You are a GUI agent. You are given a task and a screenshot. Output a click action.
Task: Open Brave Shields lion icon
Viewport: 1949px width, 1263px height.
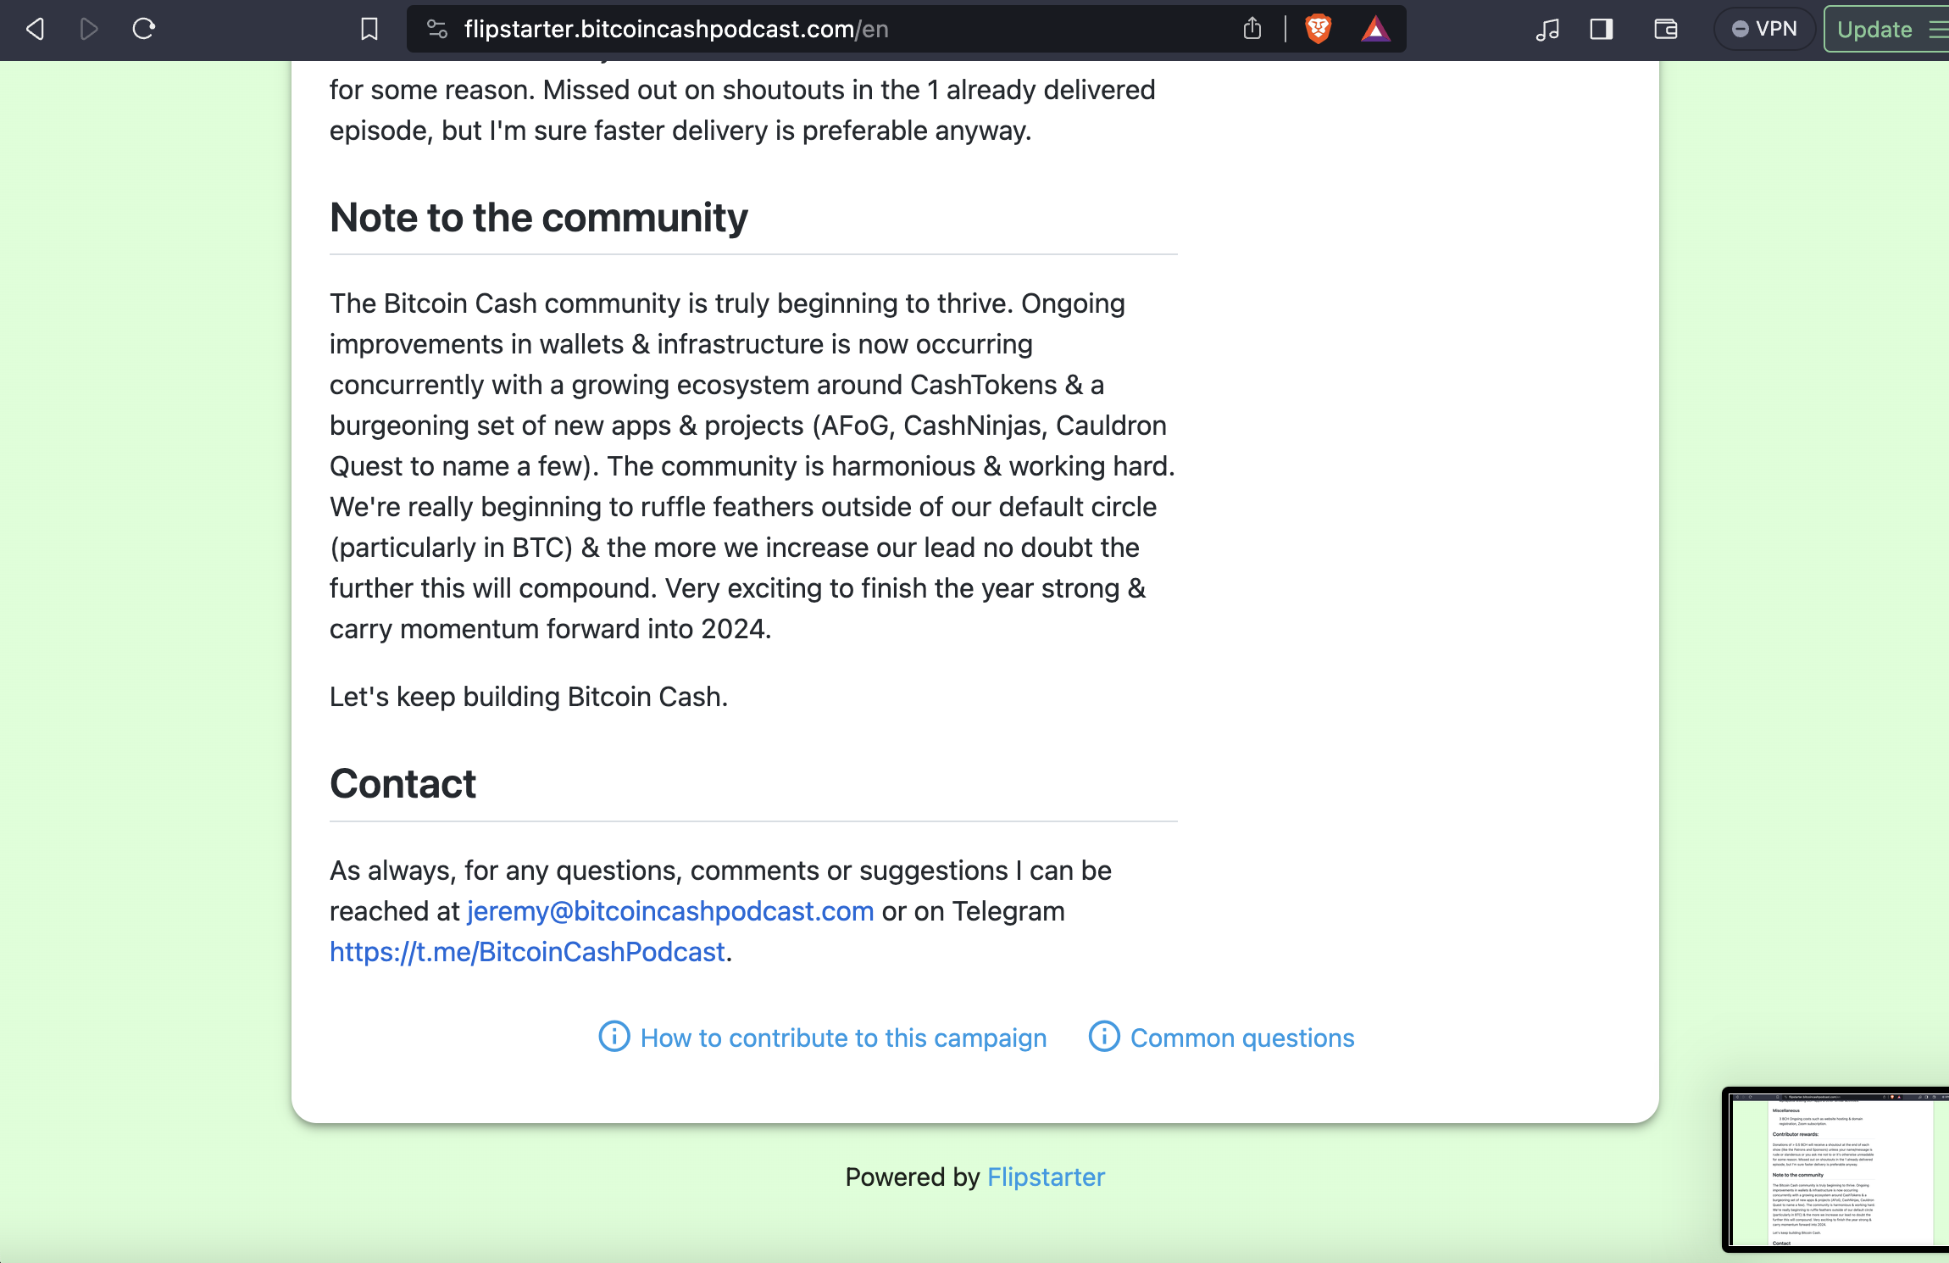1318,30
